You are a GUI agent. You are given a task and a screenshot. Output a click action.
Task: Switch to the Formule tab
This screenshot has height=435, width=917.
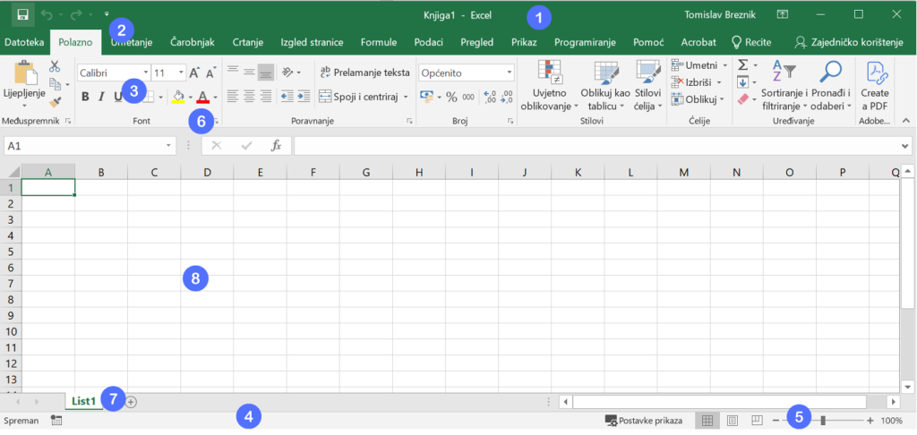(378, 42)
